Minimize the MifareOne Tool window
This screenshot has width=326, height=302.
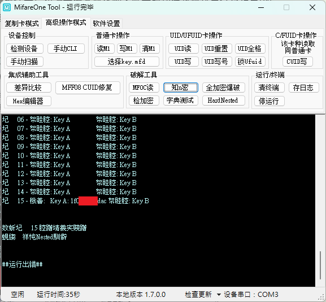261,7
